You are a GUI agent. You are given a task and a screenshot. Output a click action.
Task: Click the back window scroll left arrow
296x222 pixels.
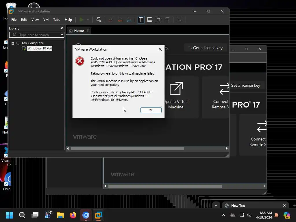tap(106, 186)
